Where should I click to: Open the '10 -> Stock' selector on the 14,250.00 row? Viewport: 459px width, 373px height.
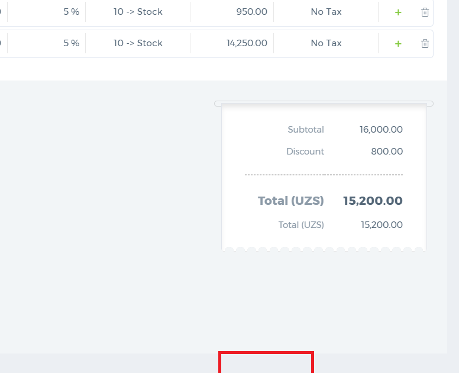click(138, 43)
